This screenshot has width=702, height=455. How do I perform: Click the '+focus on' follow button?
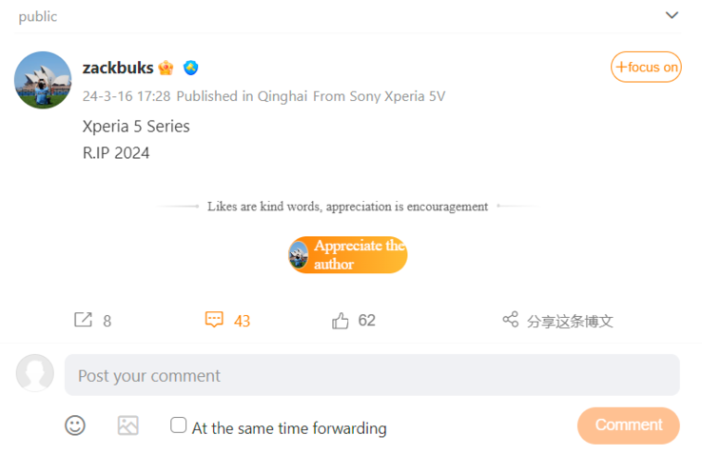click(646, 67)
